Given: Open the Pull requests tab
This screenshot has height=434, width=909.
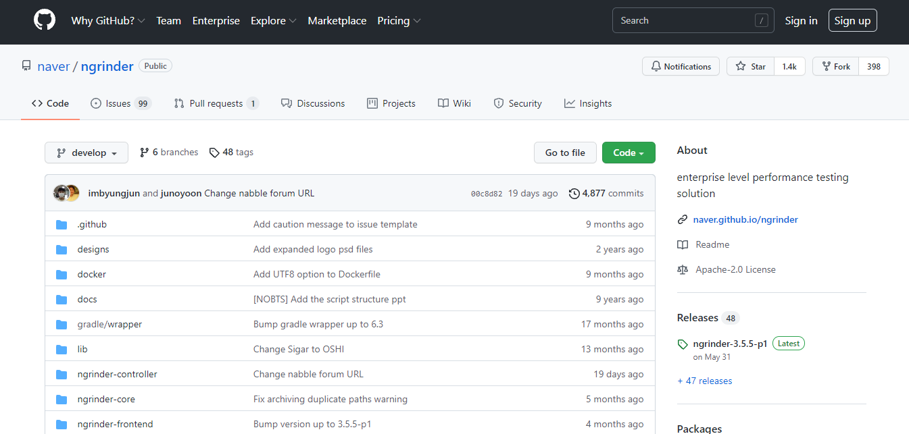Looking at the screenshot, I should (216, 103).
